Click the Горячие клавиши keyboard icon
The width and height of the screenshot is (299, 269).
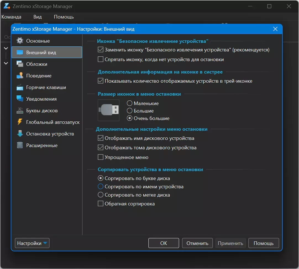point(20,87)
